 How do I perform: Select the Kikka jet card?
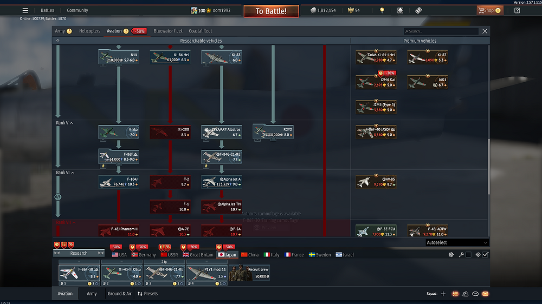(119, 132)
